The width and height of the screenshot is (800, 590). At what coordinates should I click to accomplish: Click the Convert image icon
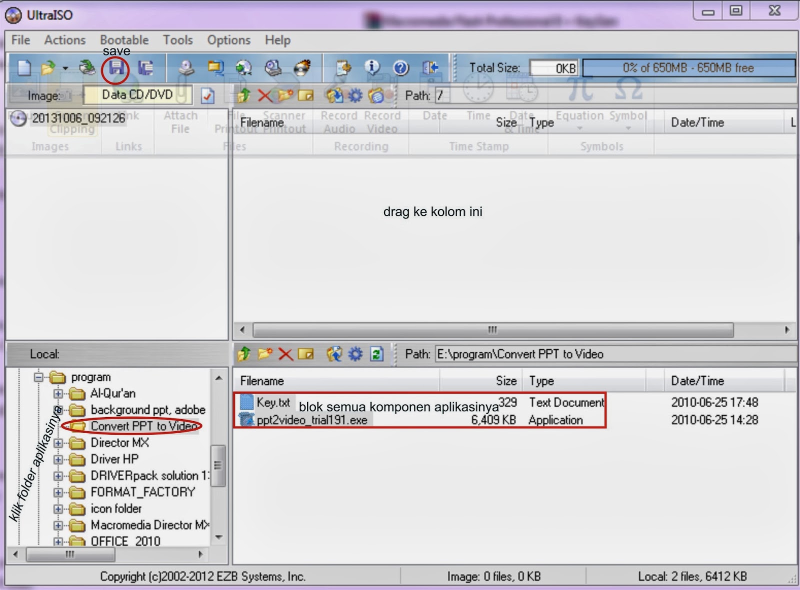click(x=215, y=67)
